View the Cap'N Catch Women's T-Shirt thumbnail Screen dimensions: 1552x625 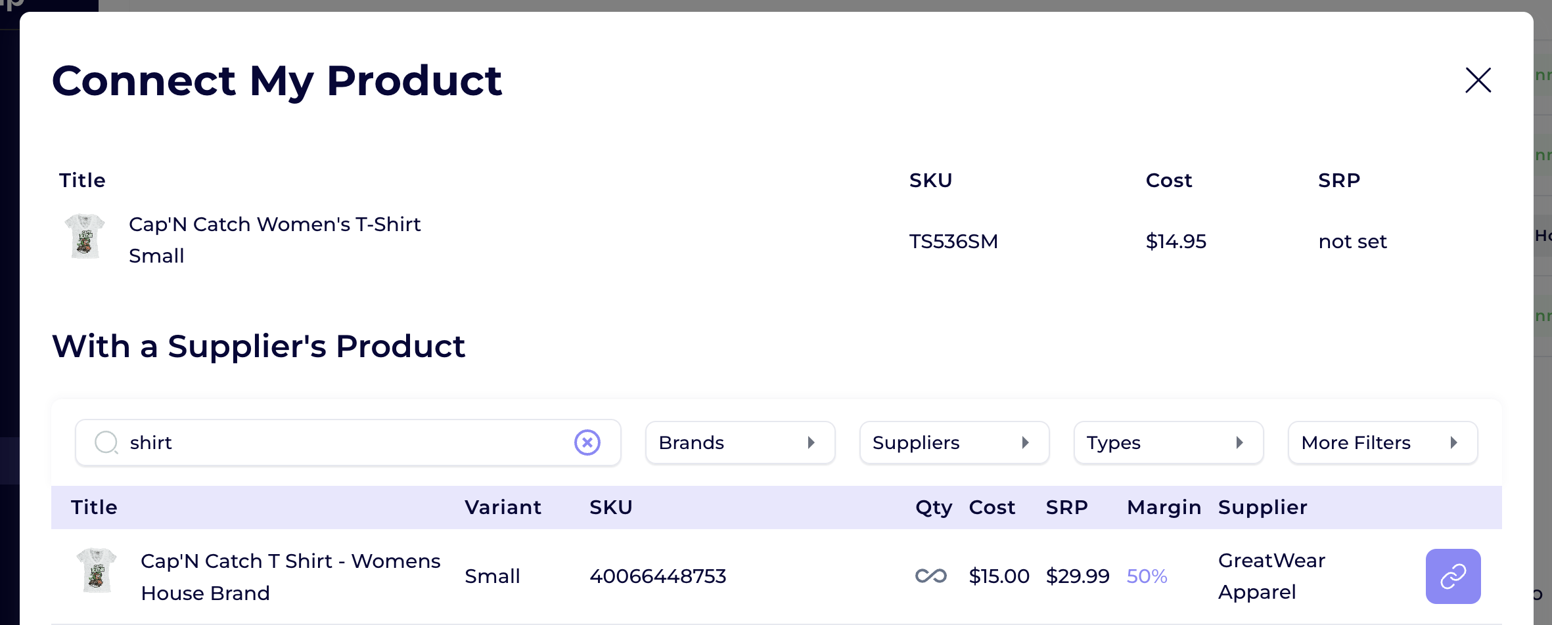click(x=84, y=238)
